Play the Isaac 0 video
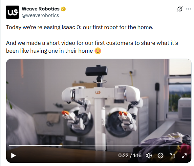This screenshot has height=166, width=194. [x=13, y=156]
